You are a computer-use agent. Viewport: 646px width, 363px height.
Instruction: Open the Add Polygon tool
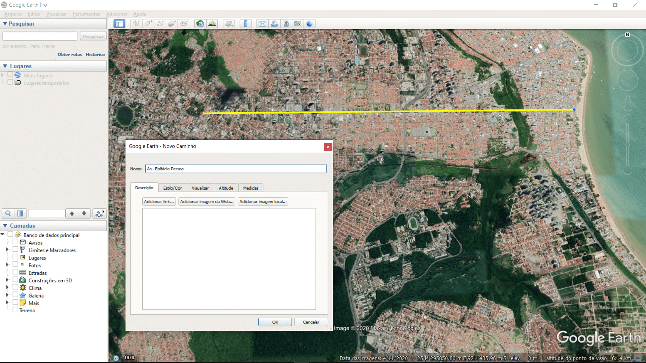point(148,24)
